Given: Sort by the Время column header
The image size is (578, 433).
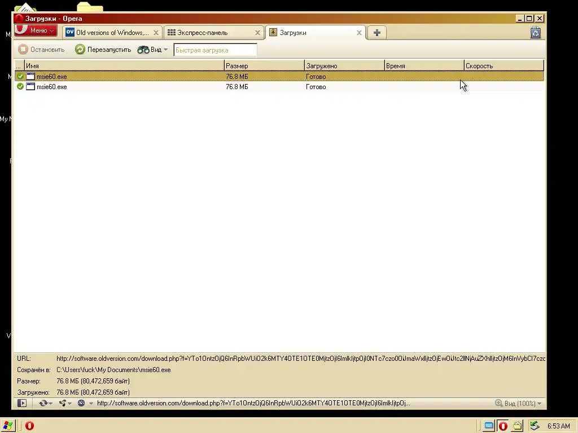Looking at the screenshot, I should tap(424, 65).
